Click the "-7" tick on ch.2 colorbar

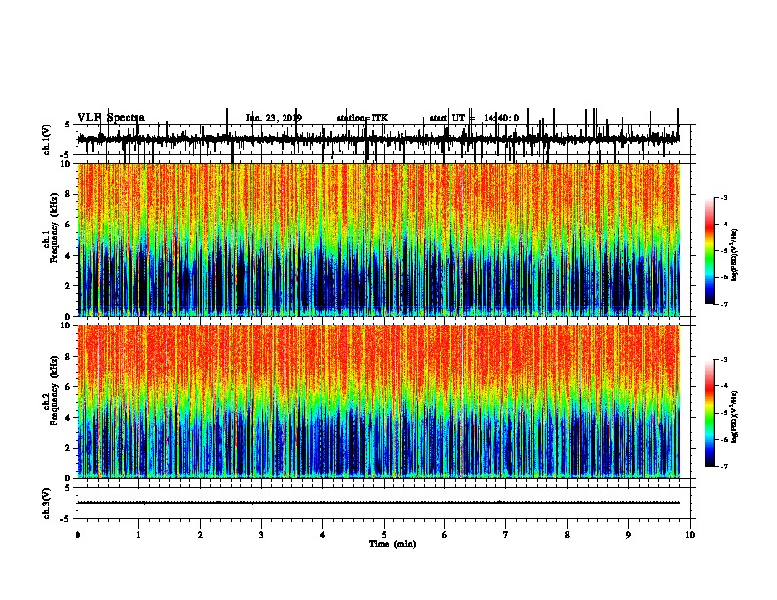point(723,467)
